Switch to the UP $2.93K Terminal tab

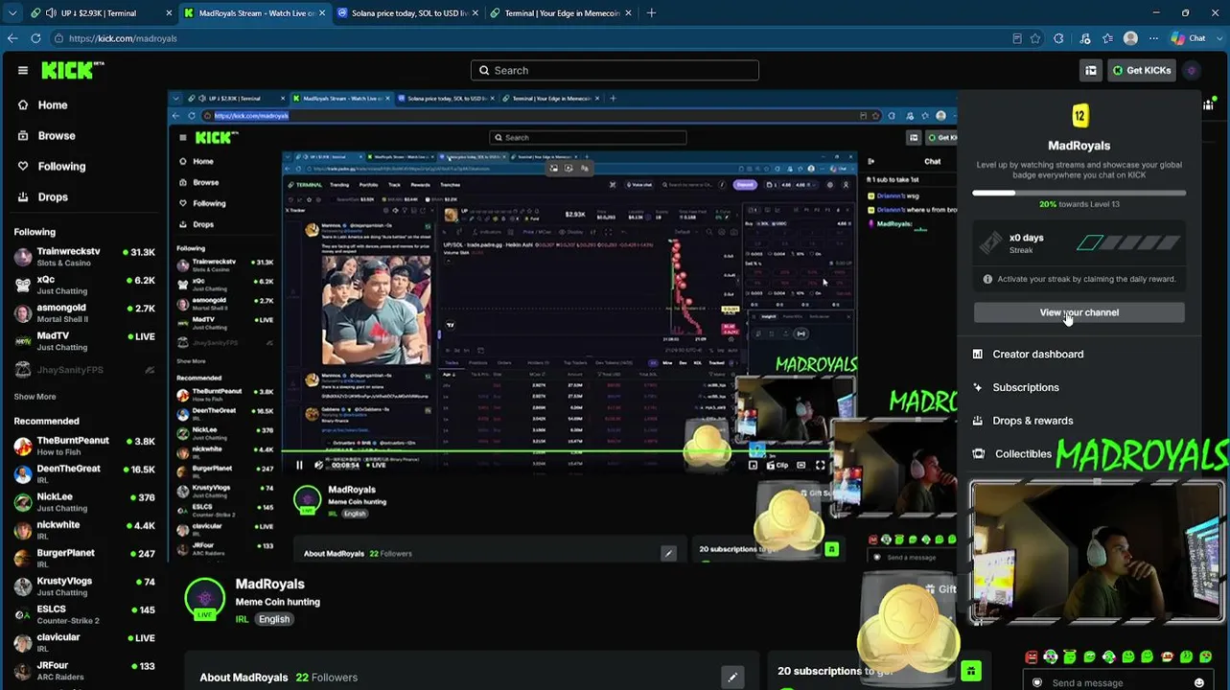(103, 13)
